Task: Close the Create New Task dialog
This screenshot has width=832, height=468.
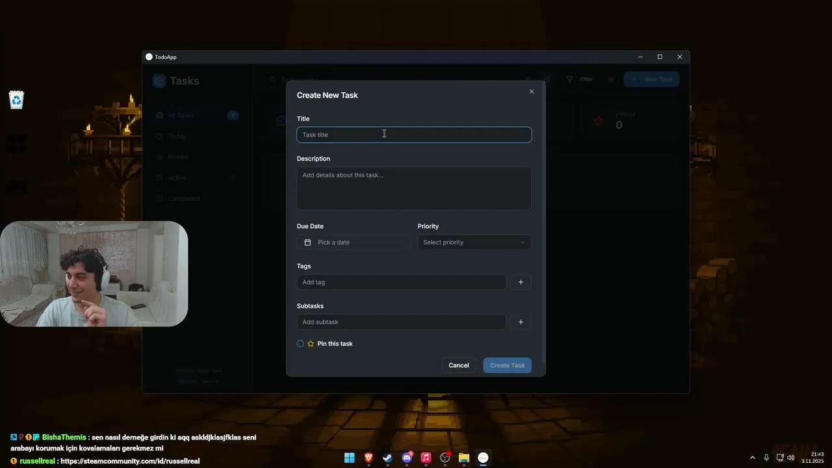Action: tap(532, 92)
